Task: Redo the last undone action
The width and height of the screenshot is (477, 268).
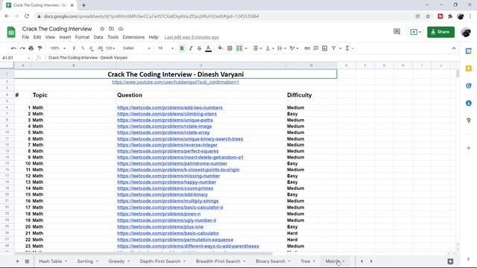Action: click(x=22, y=48)
